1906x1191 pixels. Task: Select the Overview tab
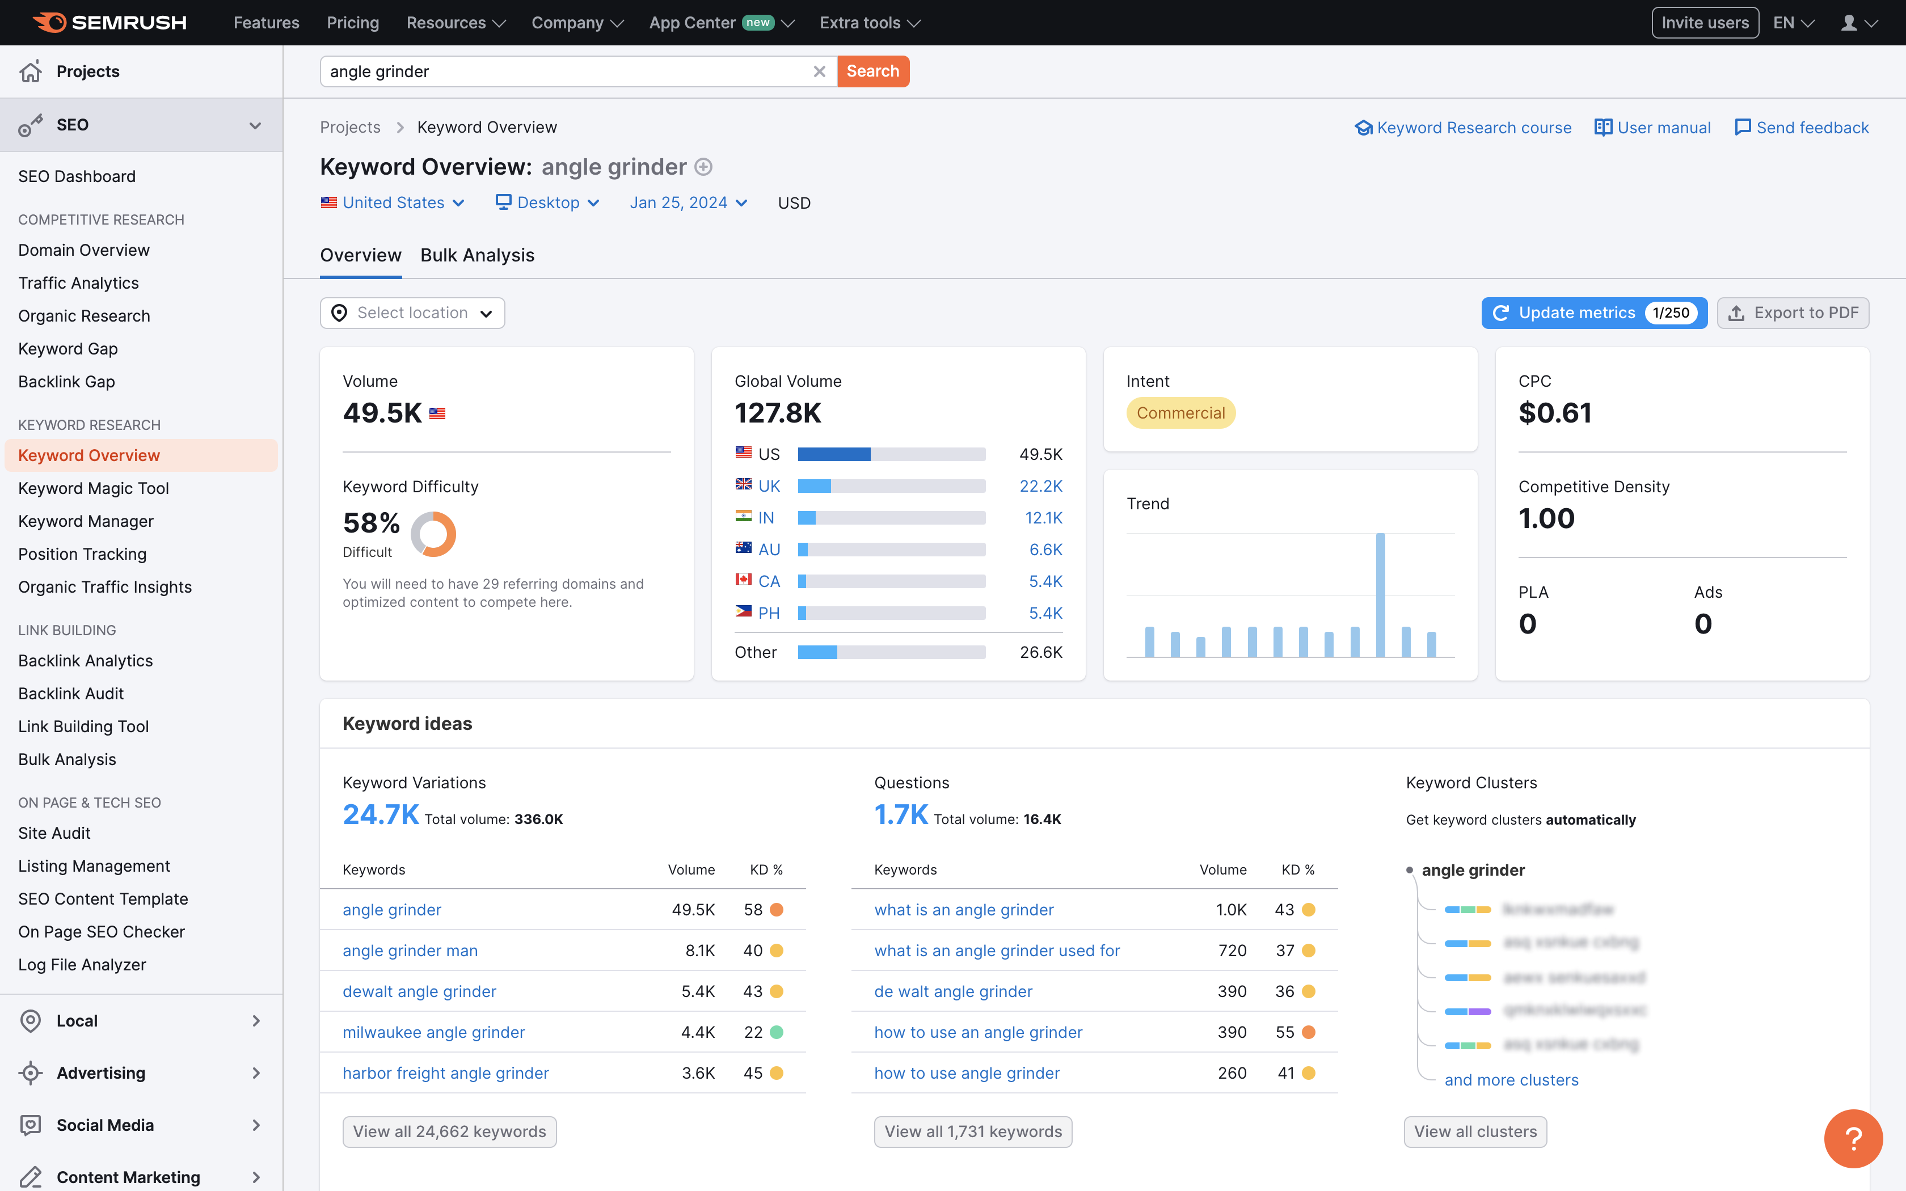tap(360, 255)
